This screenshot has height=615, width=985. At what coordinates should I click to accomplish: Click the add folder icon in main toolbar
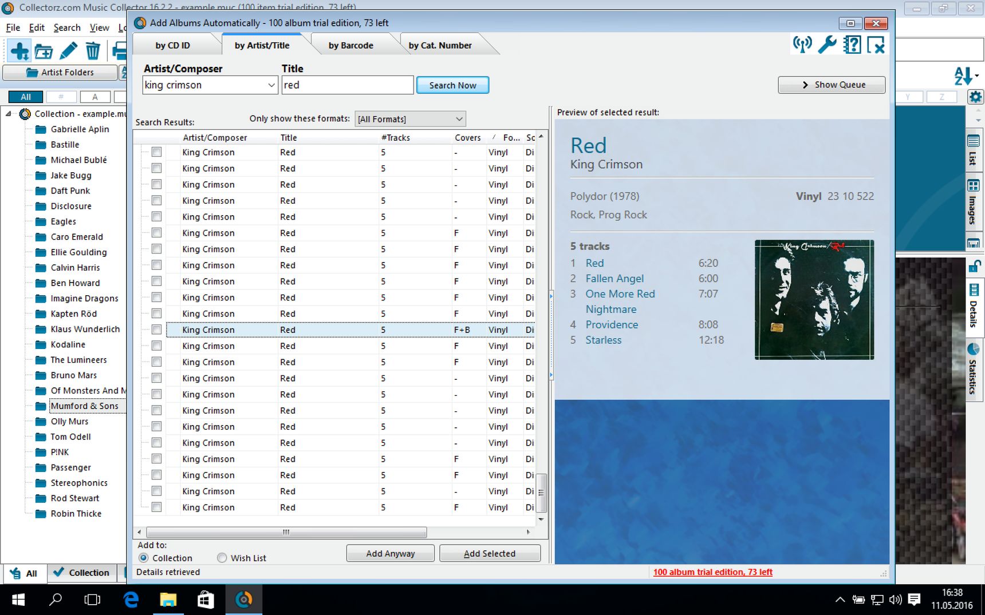point(44,51)
